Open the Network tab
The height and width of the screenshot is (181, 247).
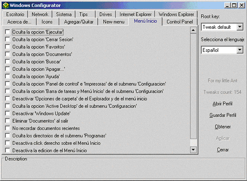(40, 14)
